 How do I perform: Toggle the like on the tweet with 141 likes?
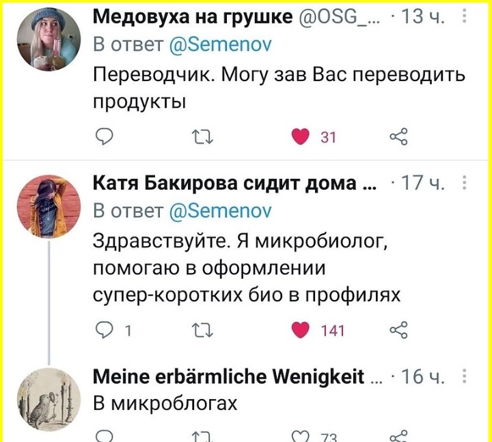(300, 330)
